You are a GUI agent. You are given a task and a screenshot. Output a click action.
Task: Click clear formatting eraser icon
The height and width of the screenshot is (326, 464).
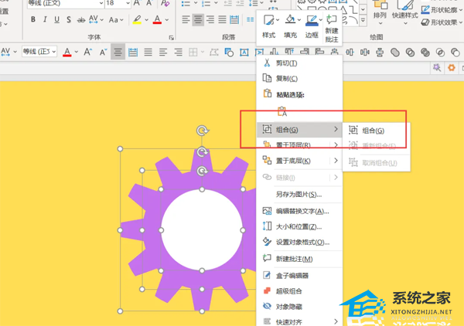tap(165, 3)
